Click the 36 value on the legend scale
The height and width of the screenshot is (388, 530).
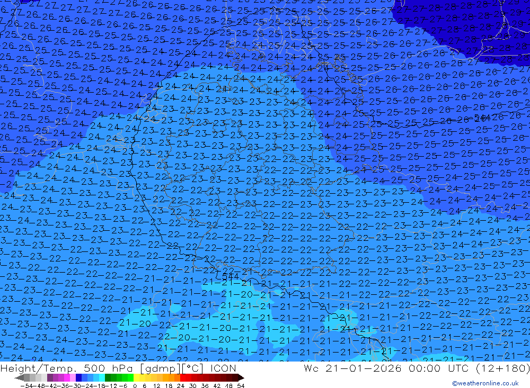point(205,386)
